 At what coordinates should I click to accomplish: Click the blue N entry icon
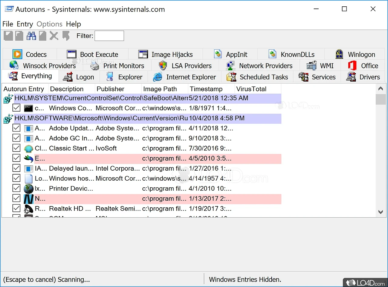[28, 199]
